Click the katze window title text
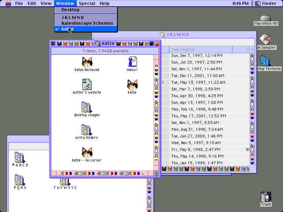The image size is (283, 212). [x=108, y=43]
